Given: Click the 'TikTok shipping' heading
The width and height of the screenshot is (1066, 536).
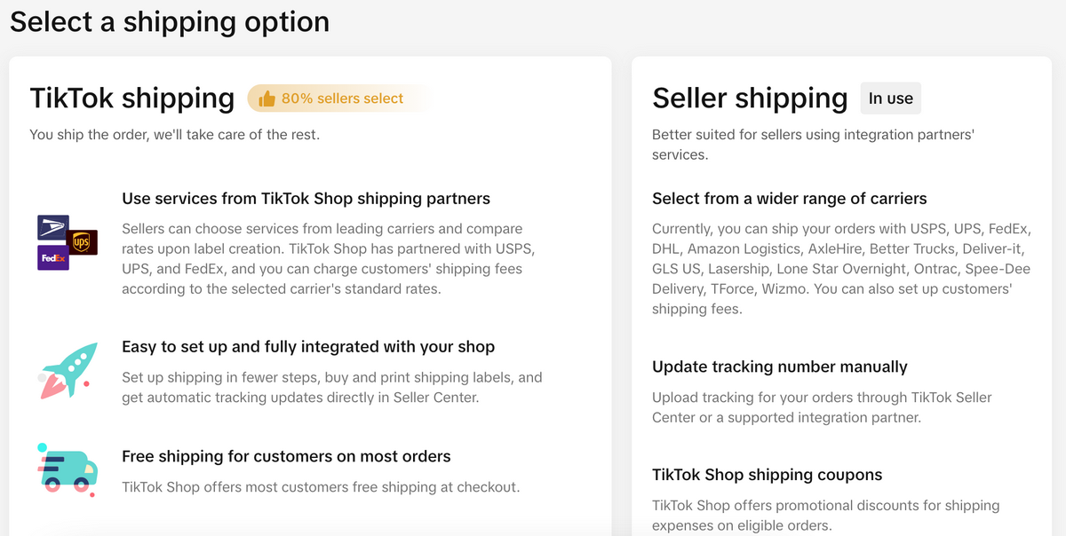Looking at the screenshot, I should point(131,99).
